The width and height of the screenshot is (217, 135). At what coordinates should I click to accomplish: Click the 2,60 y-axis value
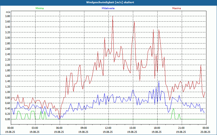[8, 49]
